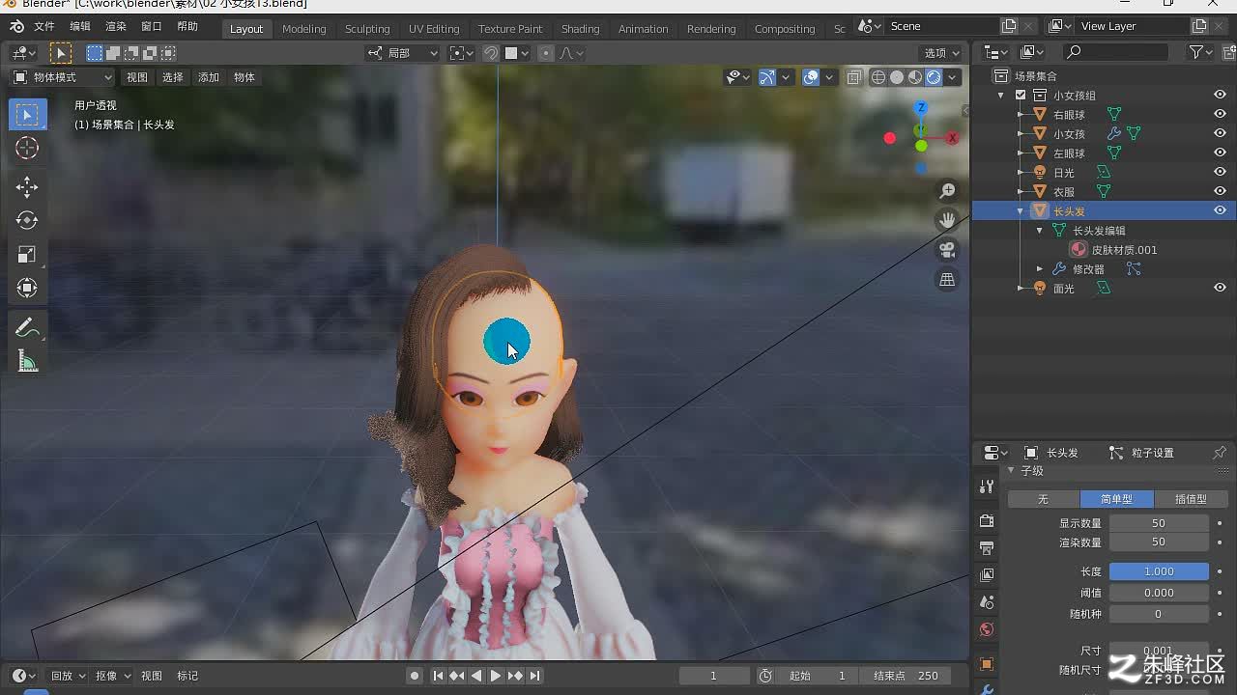This screenshot has width=1237, height=695.
Task: Uncheck the 小女孩组 collection checkbox
Action: coord(1021,95)
